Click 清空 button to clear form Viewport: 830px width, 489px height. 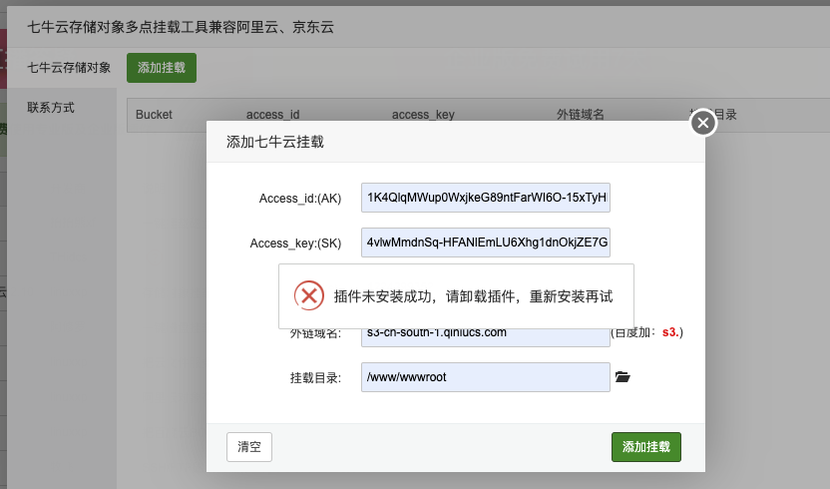[x=249, y=447]
